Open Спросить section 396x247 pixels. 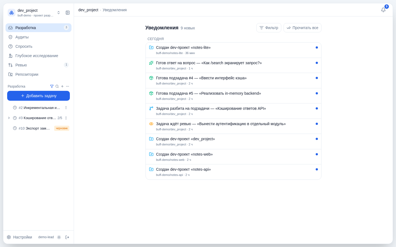38,46
